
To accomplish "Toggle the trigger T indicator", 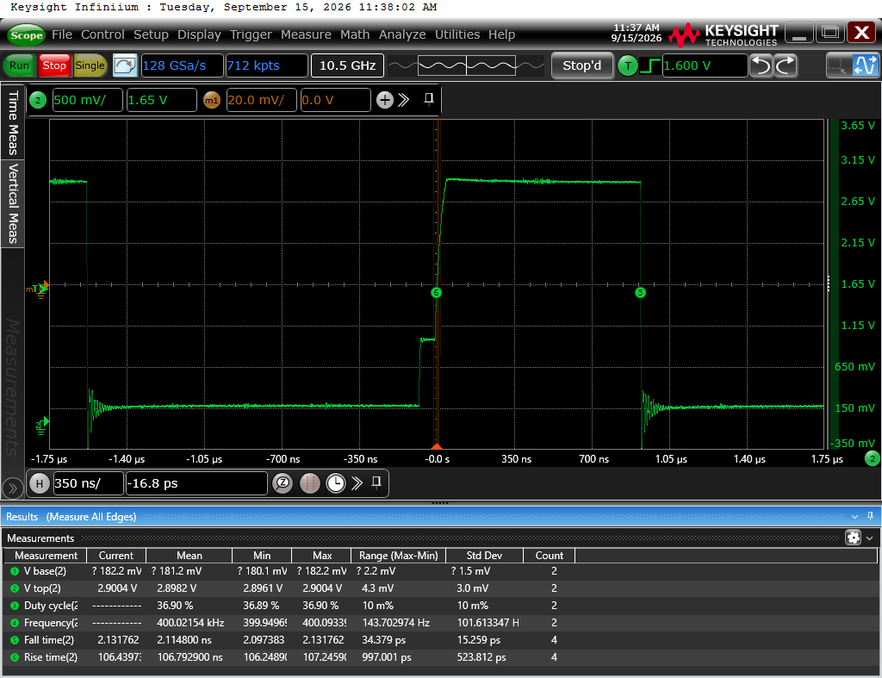I will tap(628, 65).
